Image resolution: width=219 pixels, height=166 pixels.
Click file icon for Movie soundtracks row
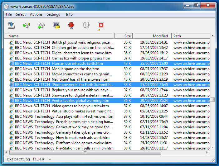pyautogui.click(x=12, y=74)
